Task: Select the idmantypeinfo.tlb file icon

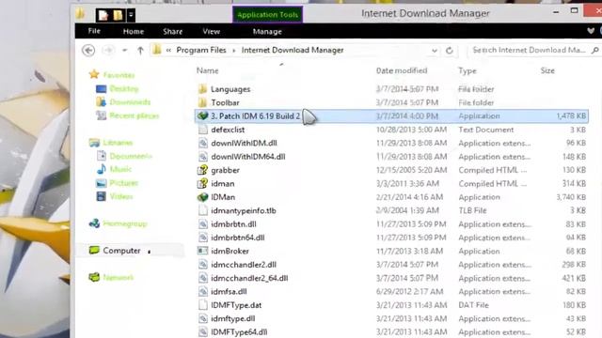Action: click(x=203, y=210)
